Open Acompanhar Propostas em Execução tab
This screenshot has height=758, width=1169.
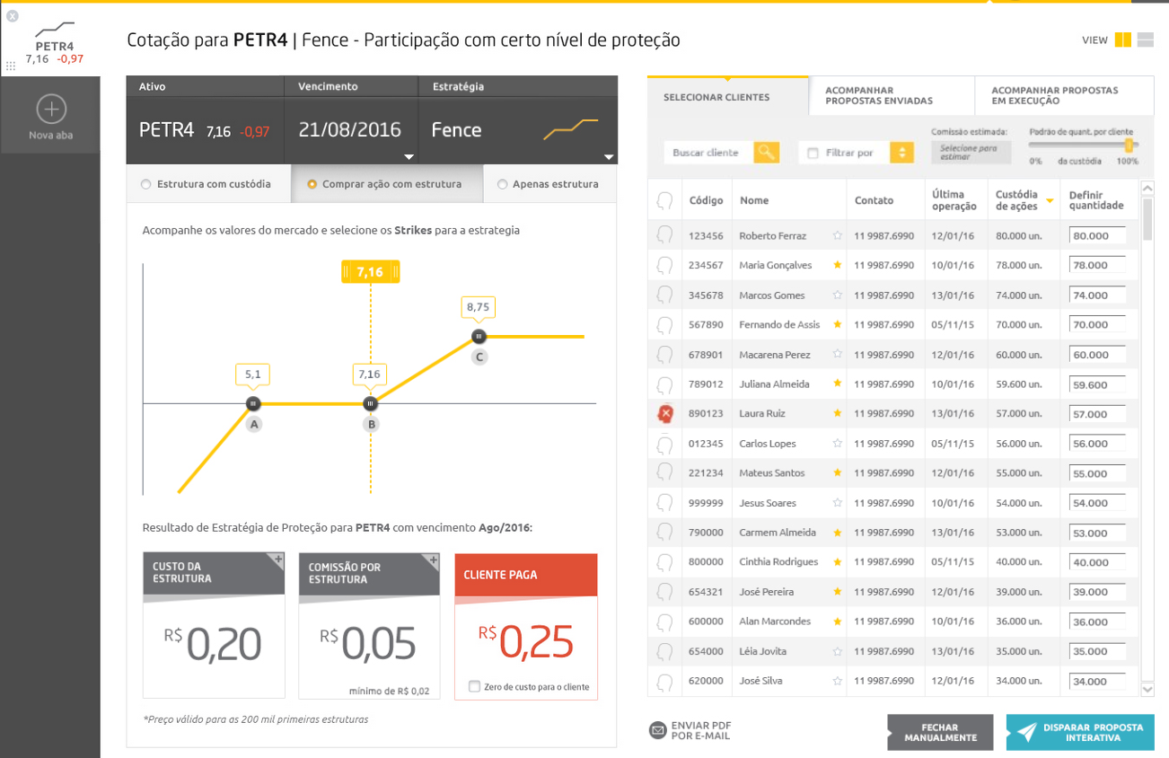click(x=1064, y=96)
